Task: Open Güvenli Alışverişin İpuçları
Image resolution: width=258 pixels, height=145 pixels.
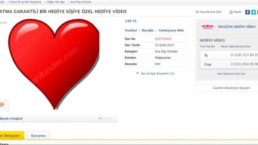Action: (232, 88)
